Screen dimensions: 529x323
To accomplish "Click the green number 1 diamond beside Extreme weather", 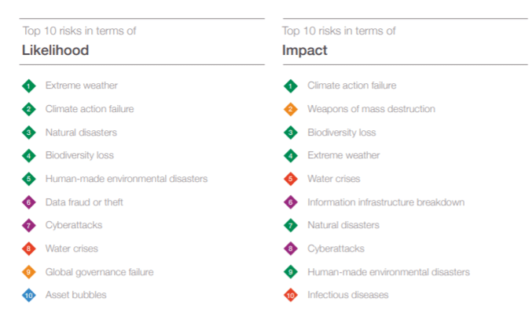I will (x=28, y=86).
